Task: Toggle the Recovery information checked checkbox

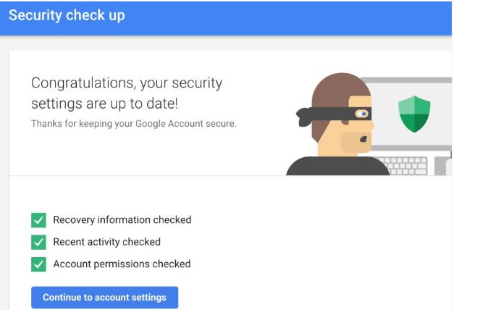Action: pyautogui.click(x=38, y=220)
